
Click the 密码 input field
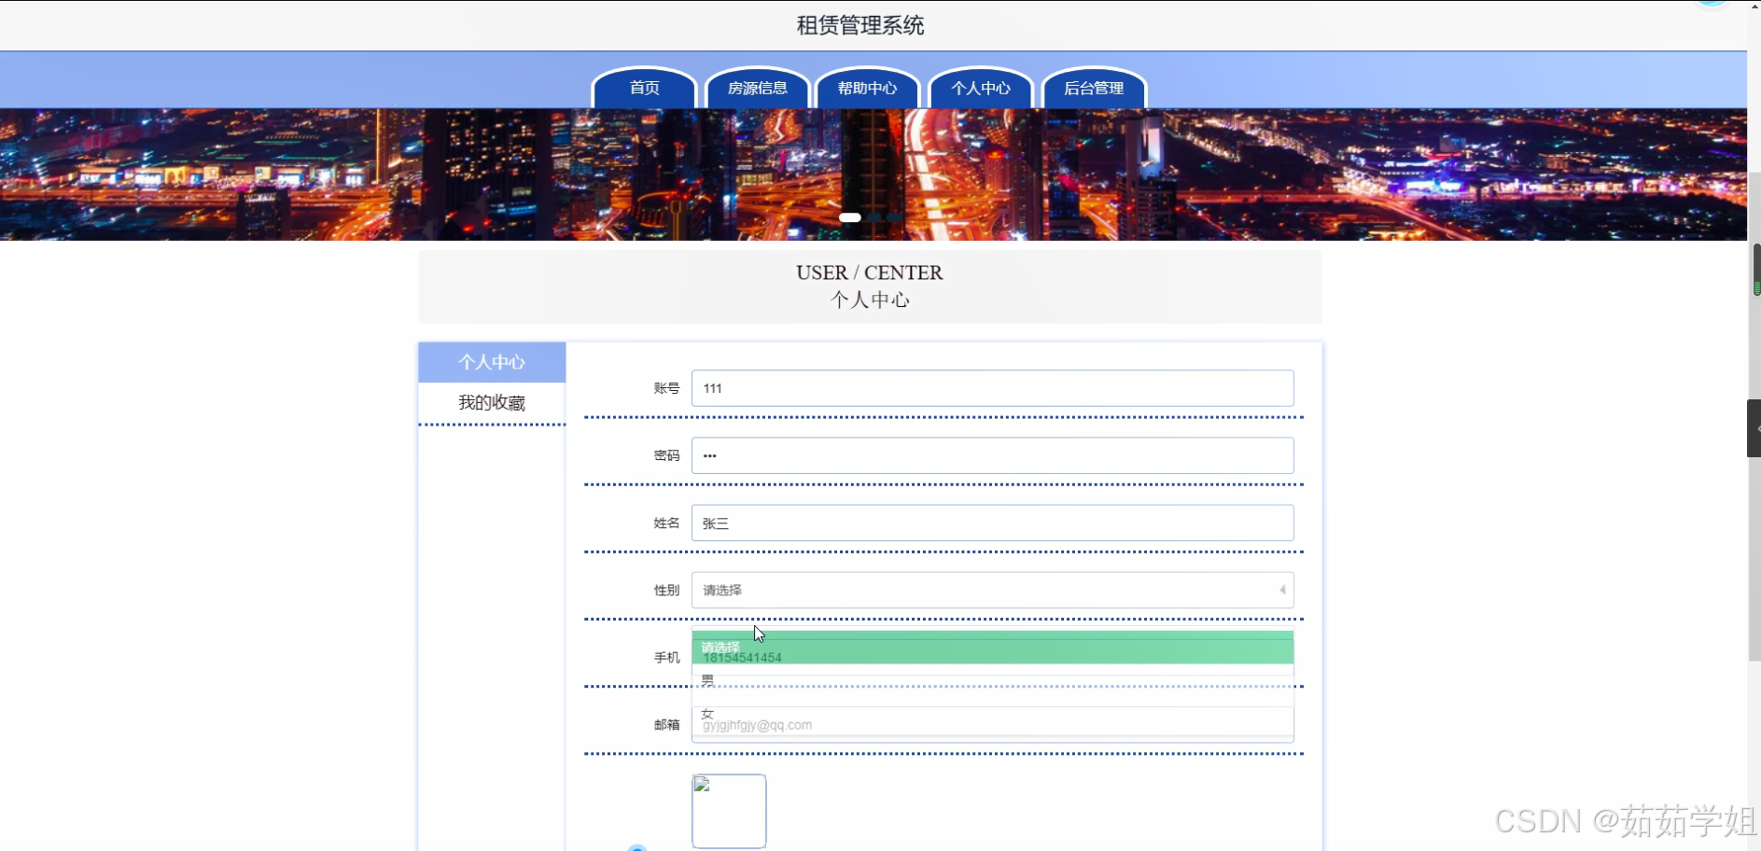(x=992, y=455)
